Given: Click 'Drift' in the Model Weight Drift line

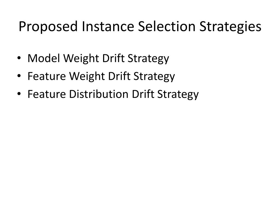Looking at the screenshot, I should pyautogui.click(x=113, y=58).
